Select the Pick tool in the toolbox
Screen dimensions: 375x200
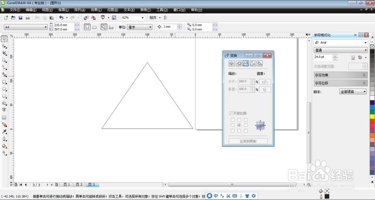click(4, 39)
